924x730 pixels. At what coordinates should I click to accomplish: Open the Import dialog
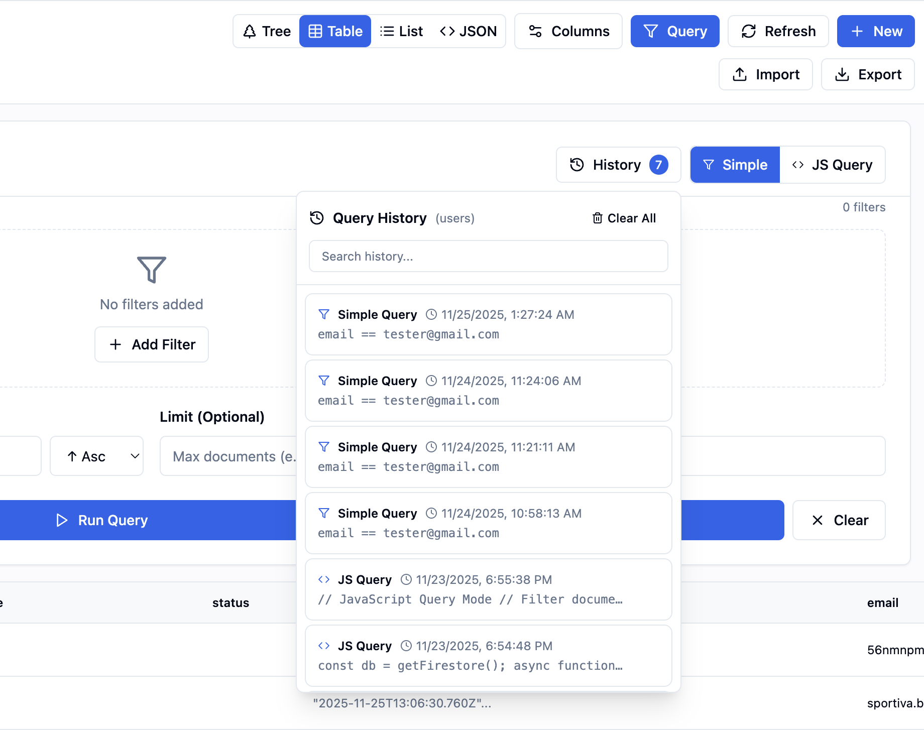click(765, 74)
